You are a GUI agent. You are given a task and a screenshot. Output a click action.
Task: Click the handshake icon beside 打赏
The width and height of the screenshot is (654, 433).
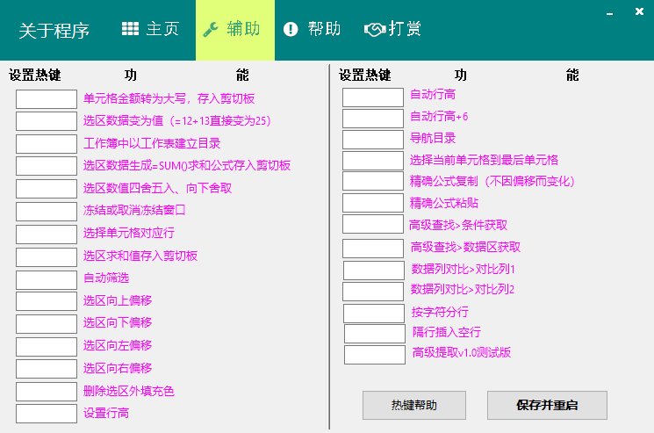tap(374, 29)
